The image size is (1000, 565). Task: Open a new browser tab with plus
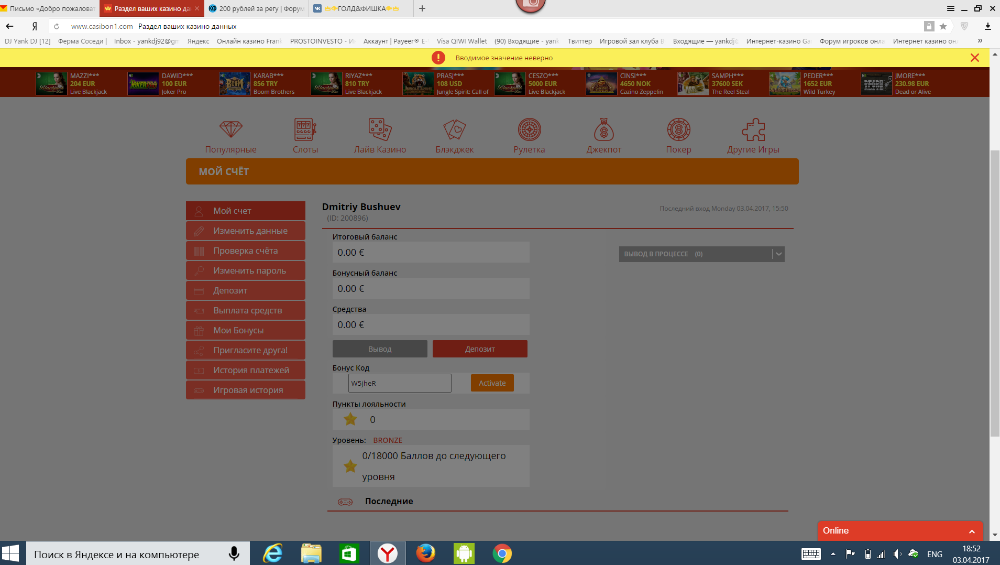422,8
